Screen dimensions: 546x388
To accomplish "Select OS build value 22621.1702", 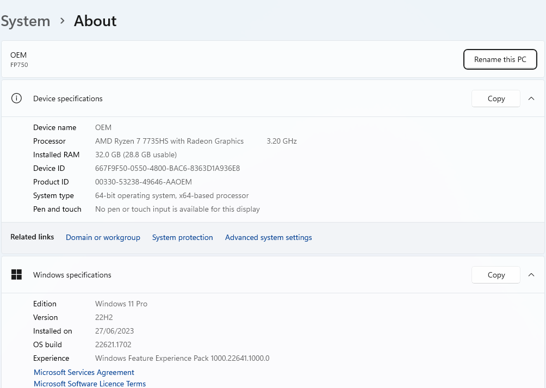I will tap(113, 344).
